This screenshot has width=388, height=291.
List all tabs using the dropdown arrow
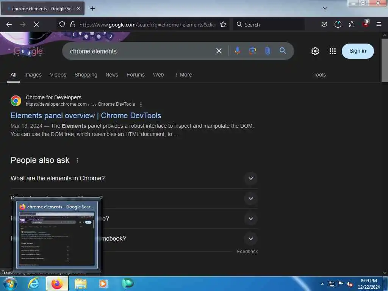pos(325,8)
